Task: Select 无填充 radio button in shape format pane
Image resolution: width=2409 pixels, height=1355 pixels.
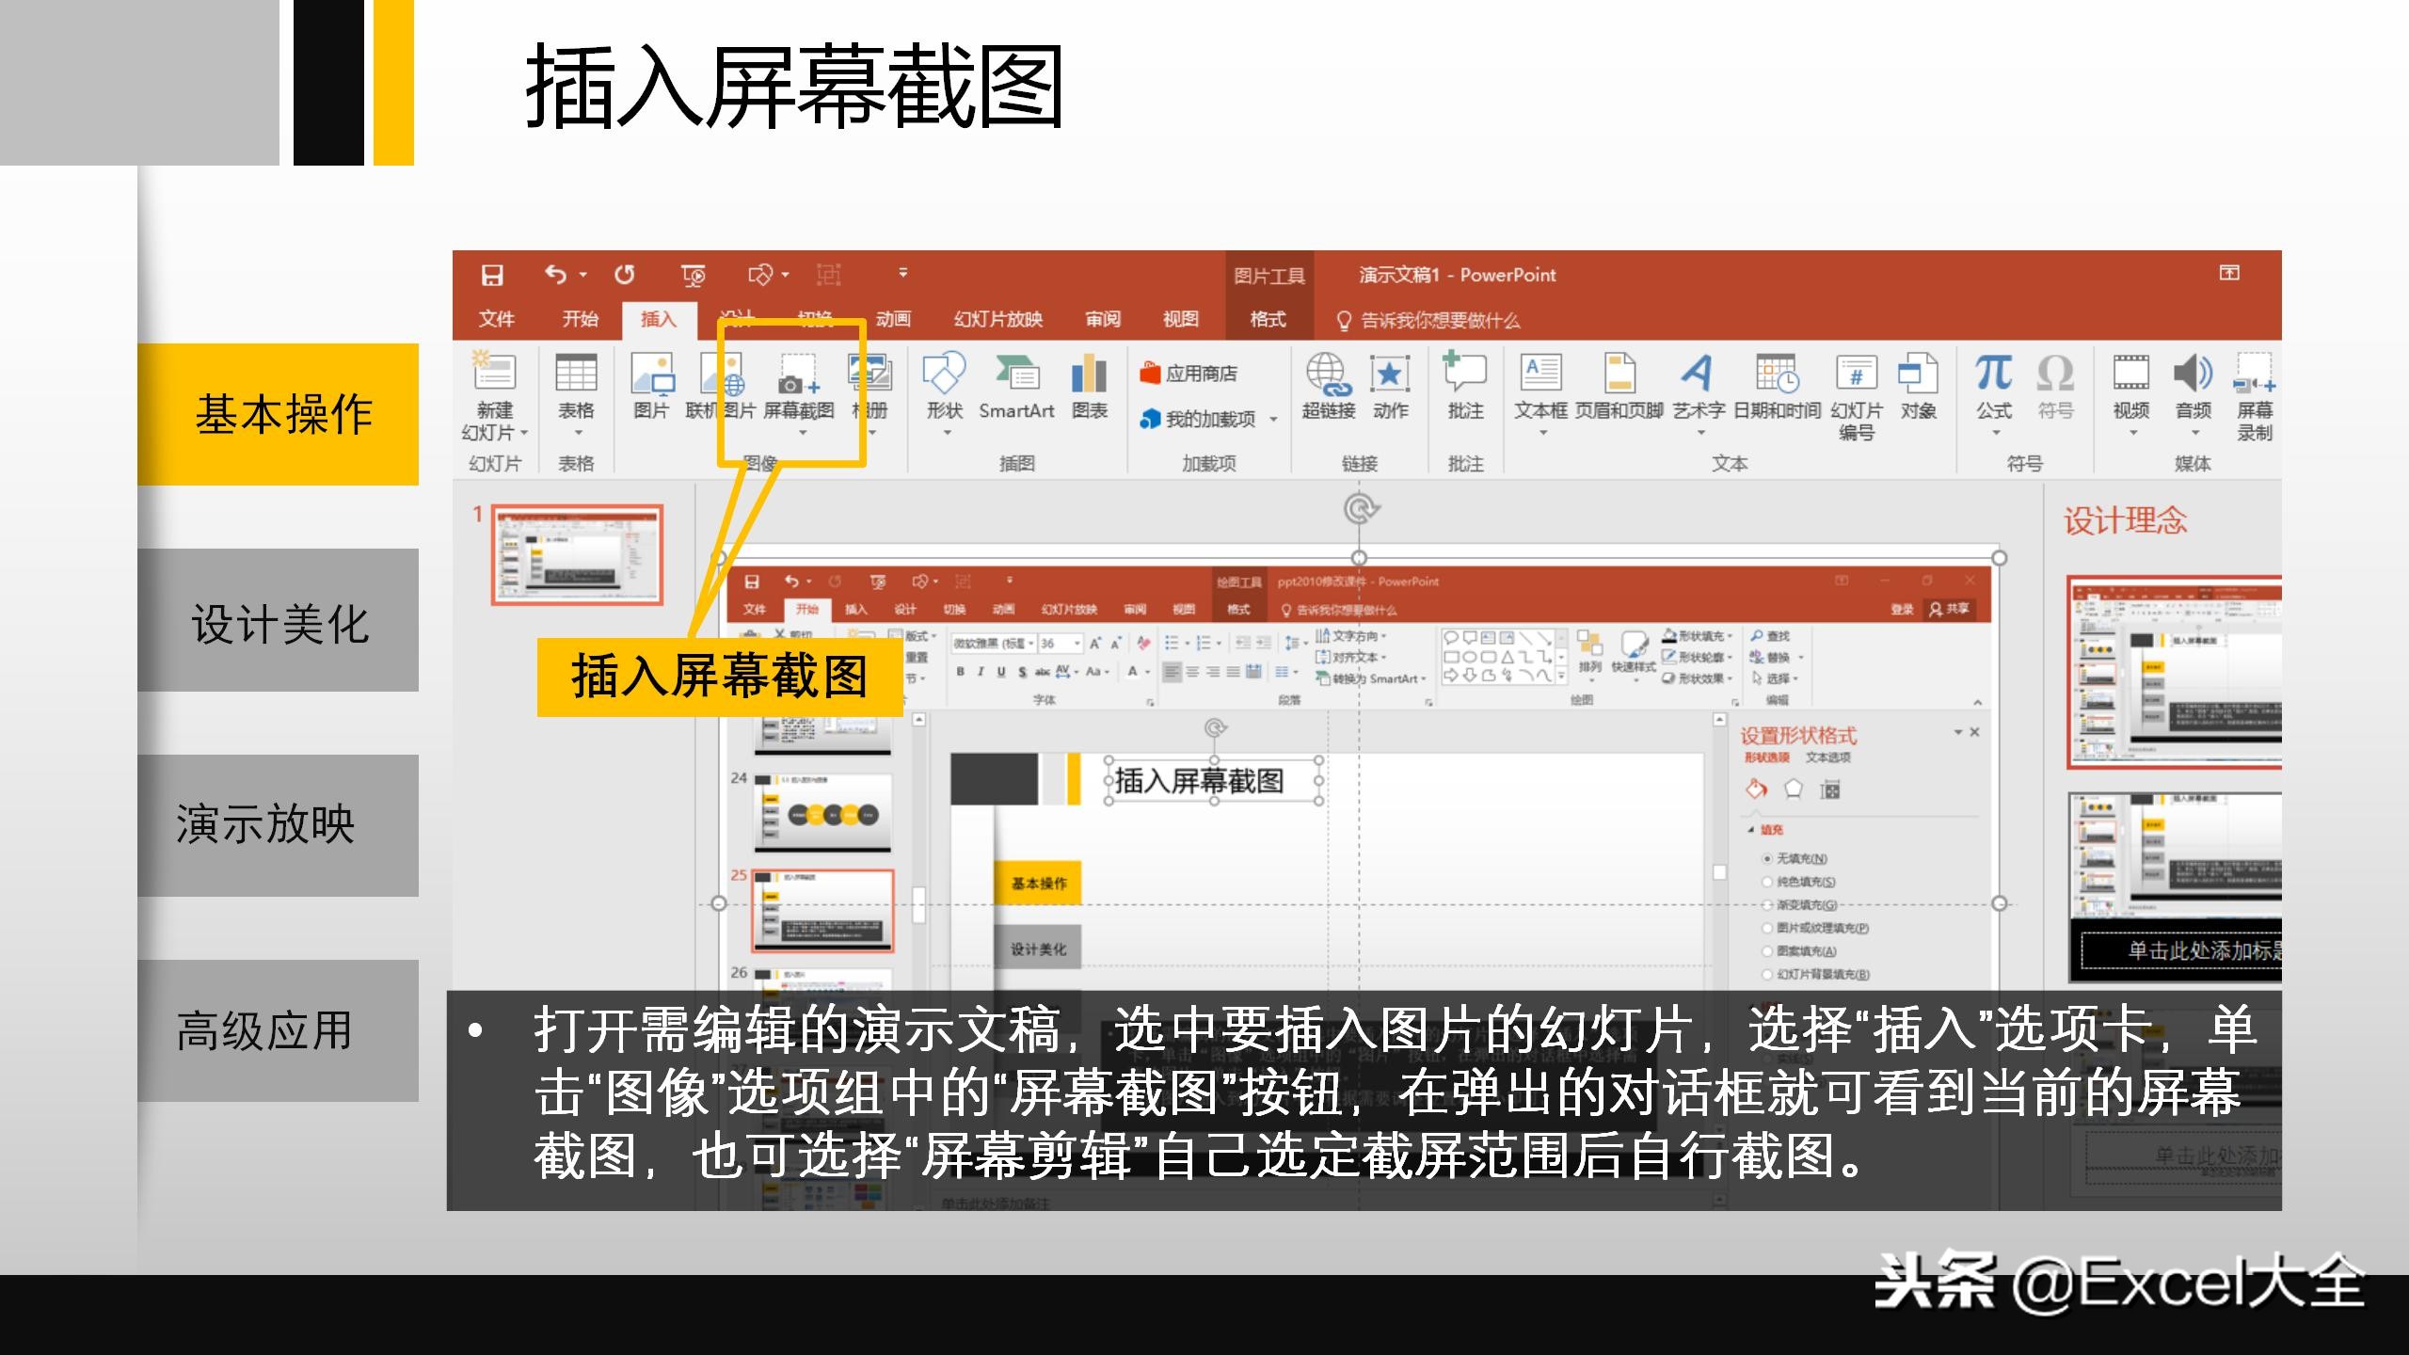Action: click(x=1767, y=860)
